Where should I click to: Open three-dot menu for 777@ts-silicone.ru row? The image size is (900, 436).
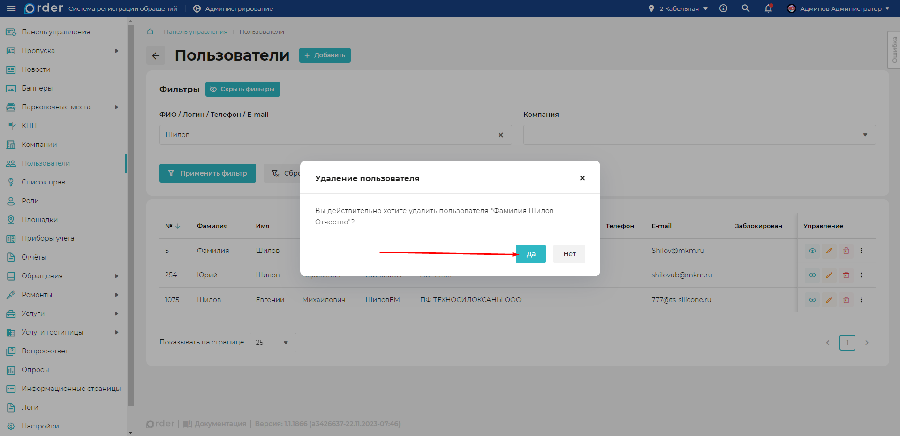861,300
